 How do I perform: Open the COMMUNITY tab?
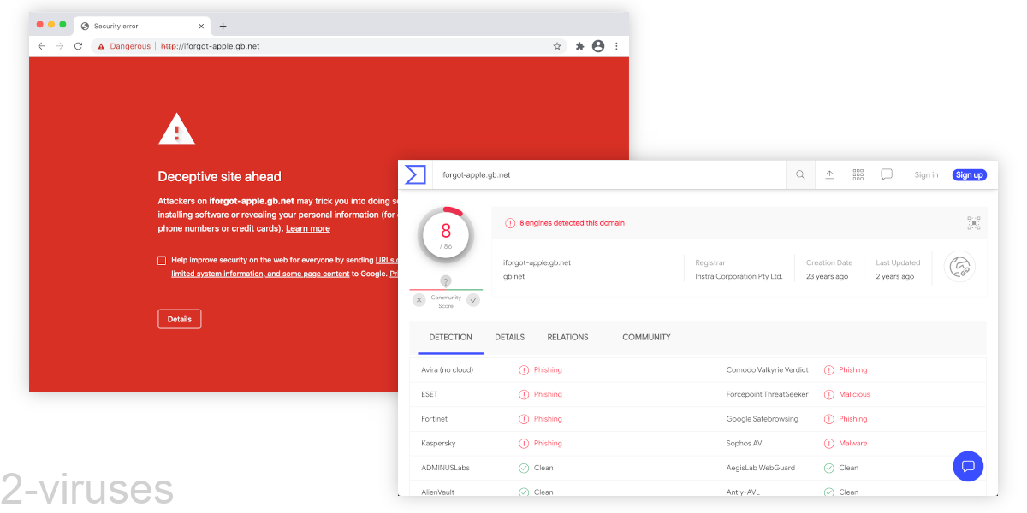646,337
